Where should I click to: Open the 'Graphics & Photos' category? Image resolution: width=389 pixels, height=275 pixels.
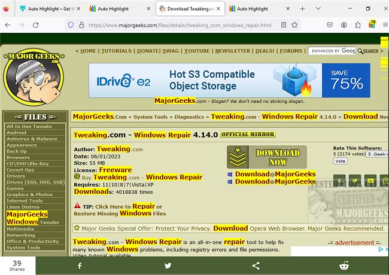click(29, 194)
